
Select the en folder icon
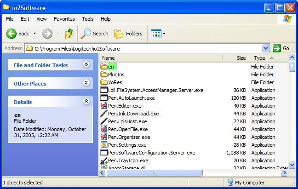coord(104,67)
